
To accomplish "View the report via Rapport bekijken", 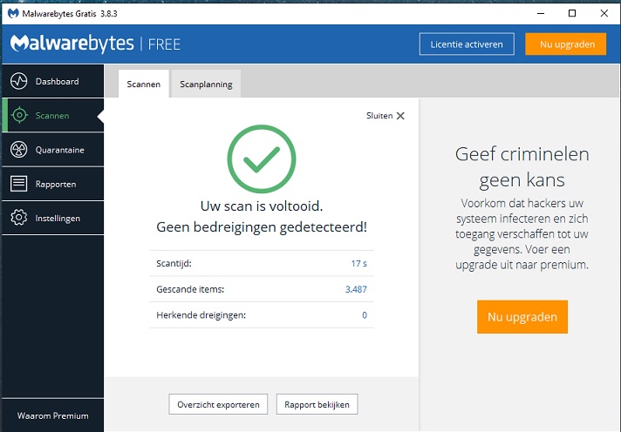I will [x=317, y=404].
